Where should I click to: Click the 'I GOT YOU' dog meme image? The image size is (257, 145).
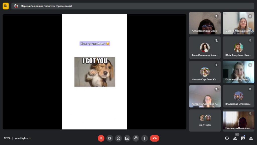pos(95,72)
